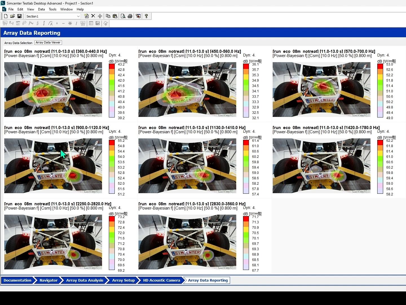Click the slash divide icon in the processing toolbar
The height and width of the screenshot is (305, 406).
tap(76, 23)
